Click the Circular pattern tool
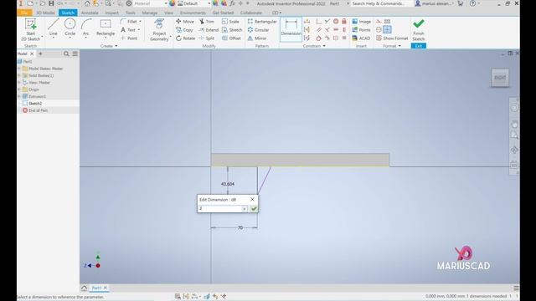The width and height of the screenshot is (536, 301). (258, 30)
